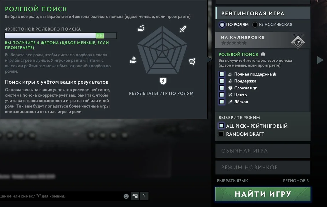Open Выбрать язык language selection
Image resolution: width=327 pixels, height=207 pixels.
coord(232,181)
